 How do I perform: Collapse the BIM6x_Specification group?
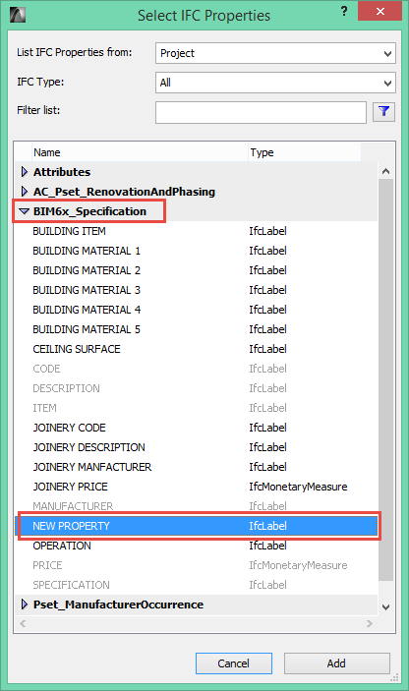click(25, 211)
